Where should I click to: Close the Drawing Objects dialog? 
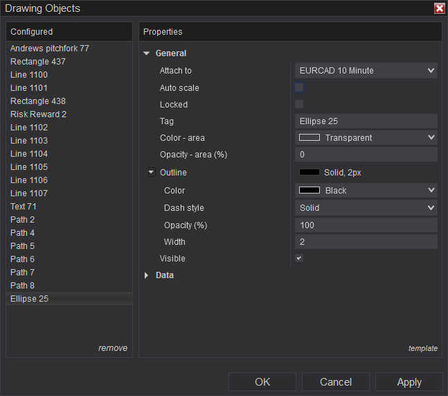(440, 9)
